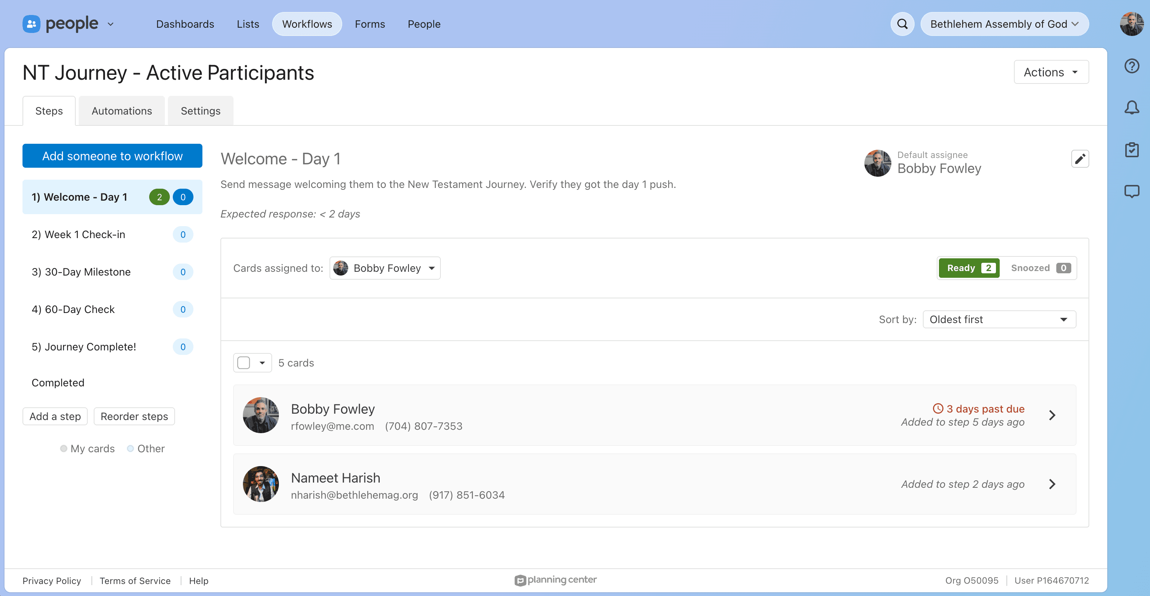Image resolution: width=1150 pixels, height=596 pixels.
Task: Check the select-all cards checkbox
Action: point(244,363)
